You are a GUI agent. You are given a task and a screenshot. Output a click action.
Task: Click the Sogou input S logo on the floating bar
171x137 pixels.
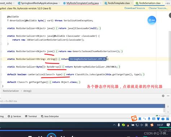click(x=134, y=118)
